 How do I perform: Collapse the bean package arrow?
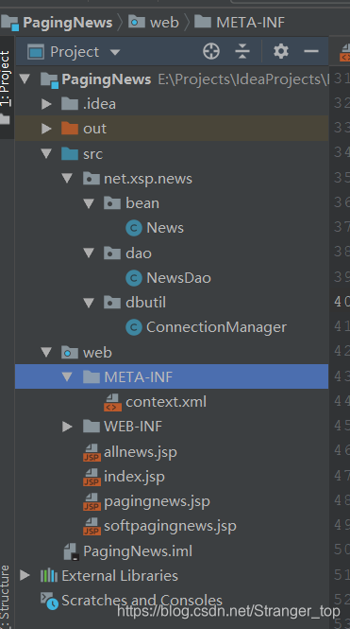coord(89,203)
